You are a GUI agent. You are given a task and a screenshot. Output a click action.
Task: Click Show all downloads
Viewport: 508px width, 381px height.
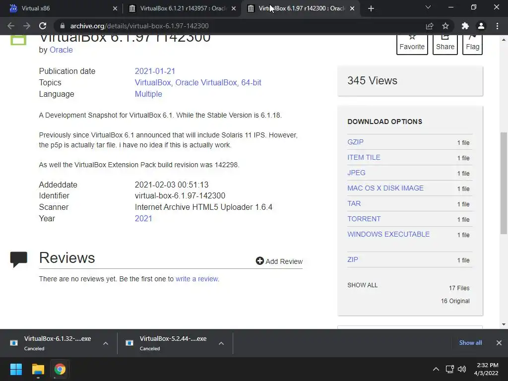click(470, 343)
